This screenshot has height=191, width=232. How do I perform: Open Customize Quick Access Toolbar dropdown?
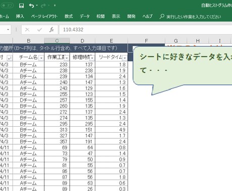[x=54, y=6]
